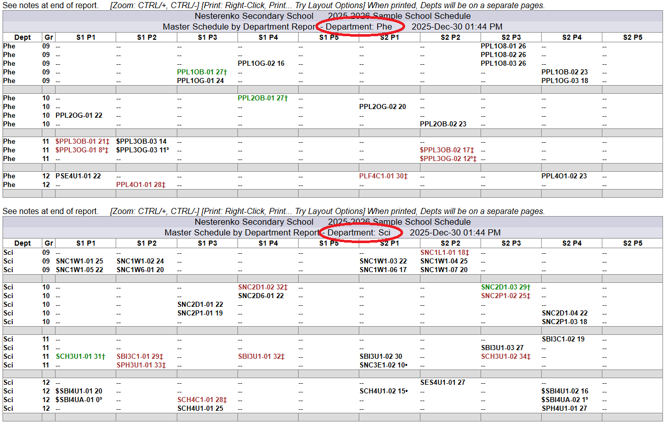Click the $PPL3OG-03 course entry
This screenshot has height=423, width=665.
point(142,150)
